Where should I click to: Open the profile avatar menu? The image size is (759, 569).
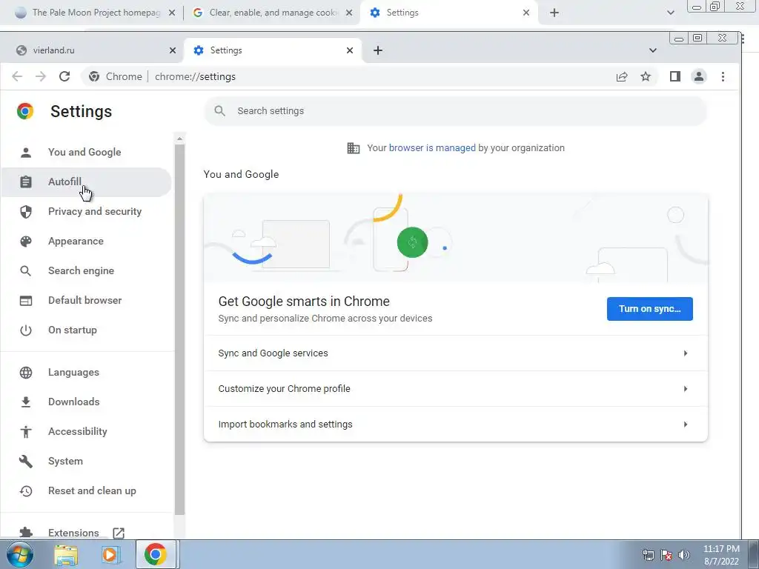(x=699, y=76)
